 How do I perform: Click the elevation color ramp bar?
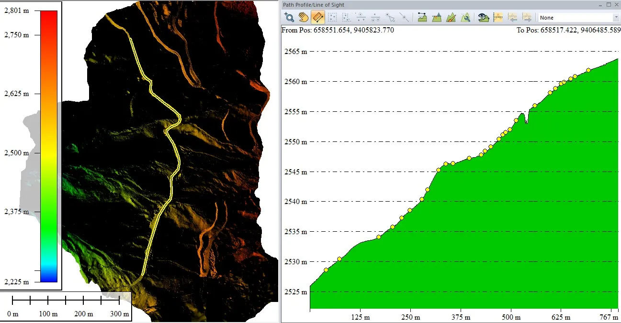(x=49, y=146)
